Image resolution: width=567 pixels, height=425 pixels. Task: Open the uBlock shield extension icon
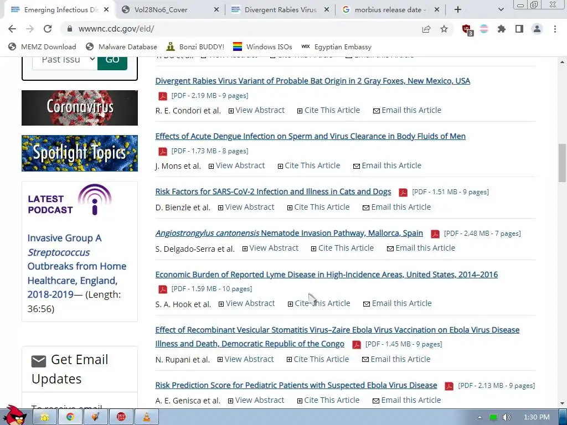[x=467, y=29]
